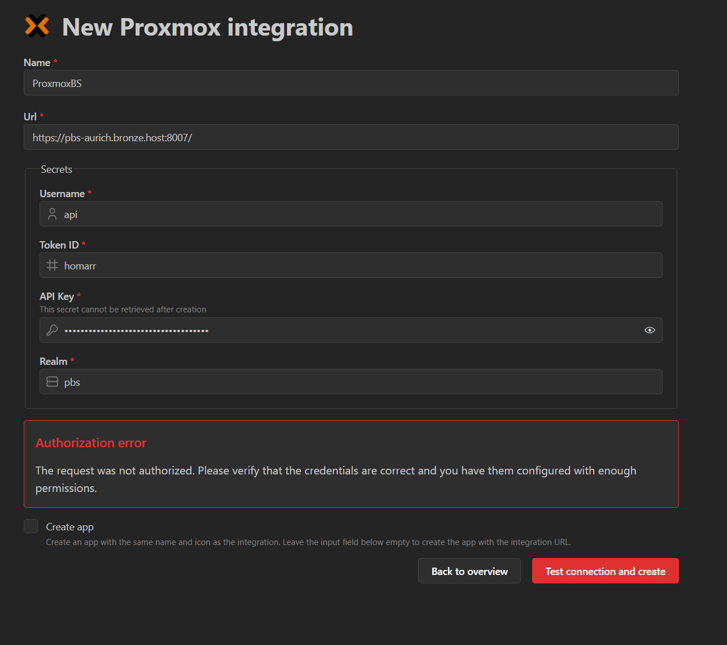727x645 pixels.
Task: Focus the Name field containing ProxmoxBS
Action: click(x=351, y=83)
